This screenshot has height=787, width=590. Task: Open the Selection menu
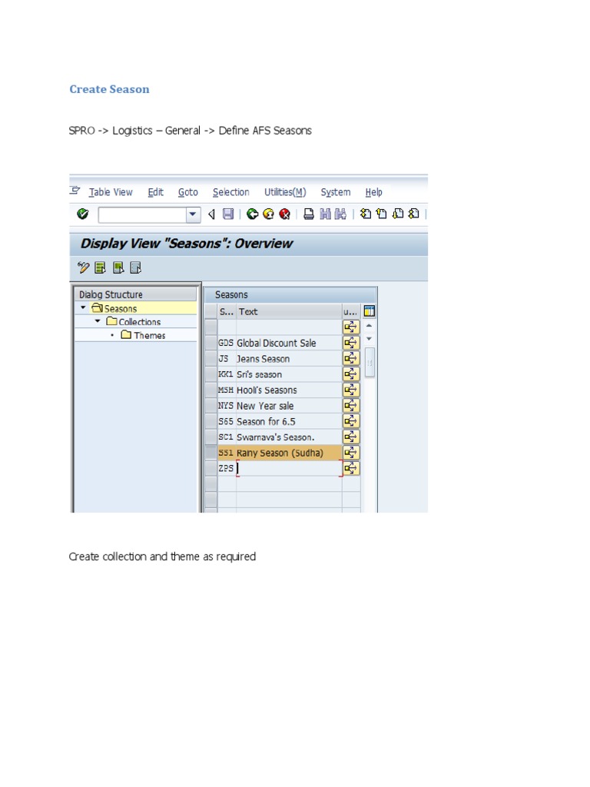click(x=230, y=191)
